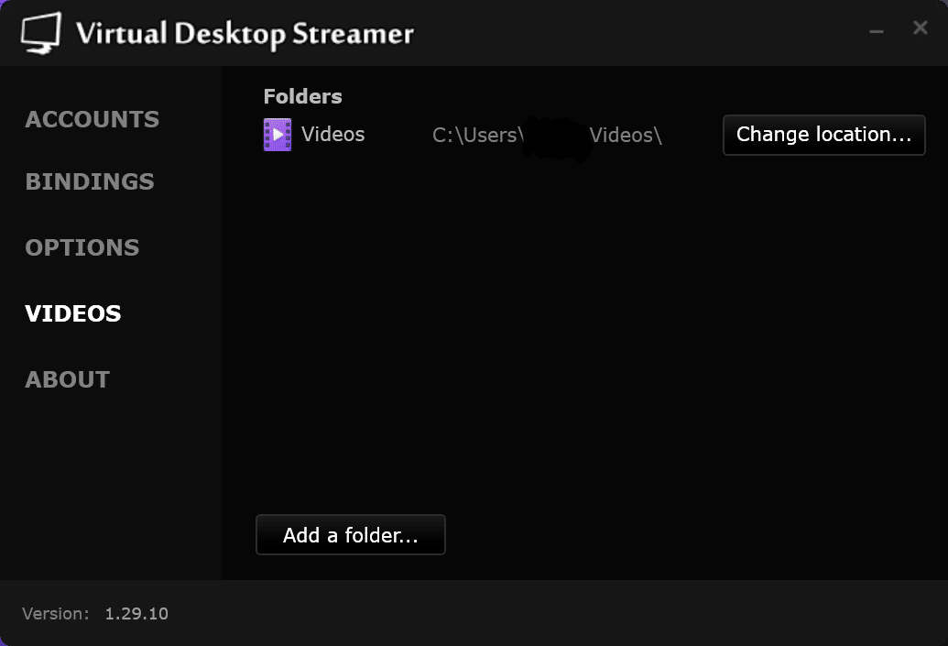Click the C:\Users videos path text

[547, 135]
